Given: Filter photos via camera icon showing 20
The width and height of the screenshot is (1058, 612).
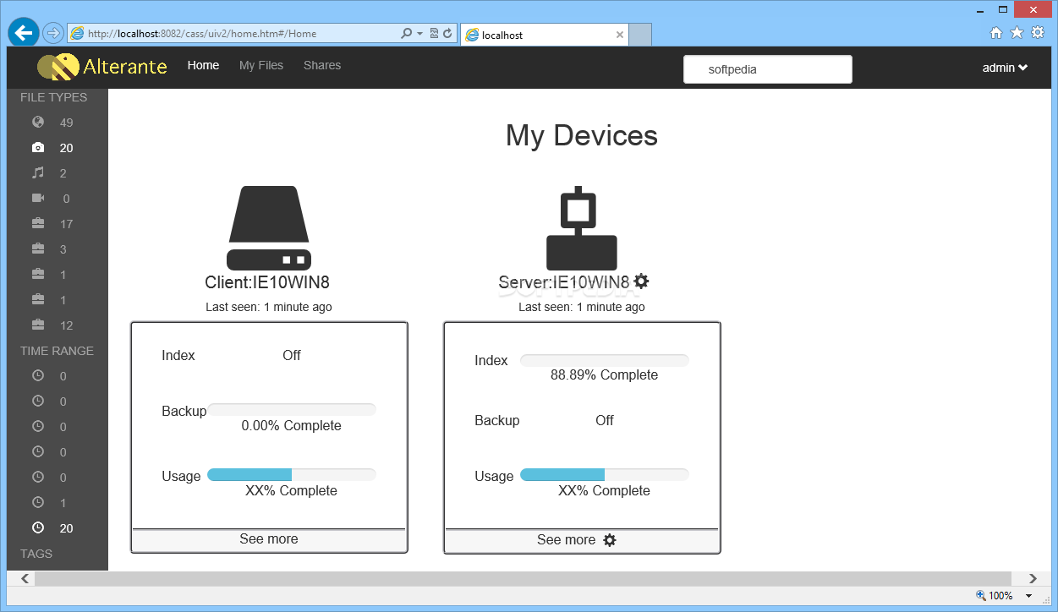Looking at the screenshot, I should [x=38, y=148].
